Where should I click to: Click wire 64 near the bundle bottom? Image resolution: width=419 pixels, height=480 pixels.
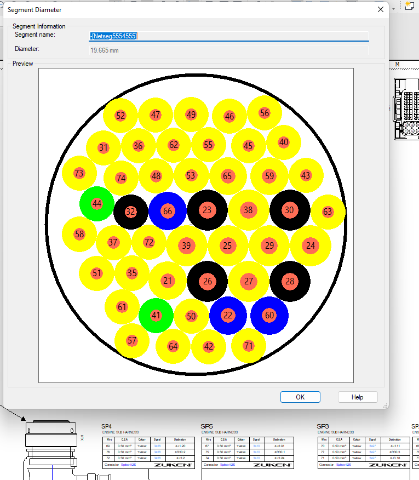(x=173, y=346)
